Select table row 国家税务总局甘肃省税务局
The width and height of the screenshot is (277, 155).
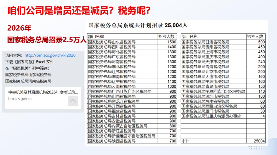pos(223,42)
